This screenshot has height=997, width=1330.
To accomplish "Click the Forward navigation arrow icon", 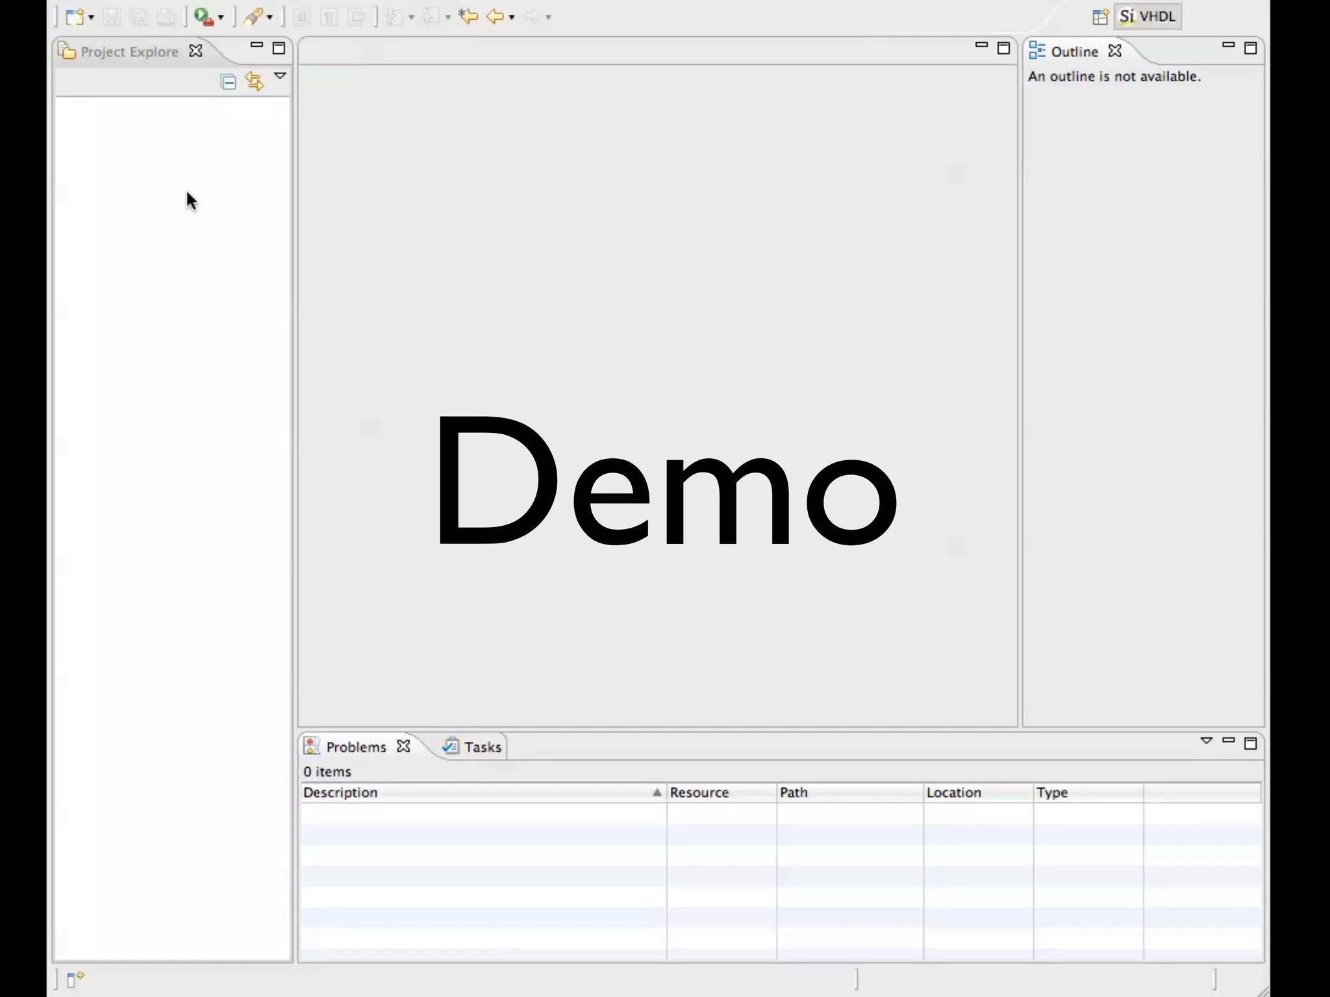I will (532, 16).
